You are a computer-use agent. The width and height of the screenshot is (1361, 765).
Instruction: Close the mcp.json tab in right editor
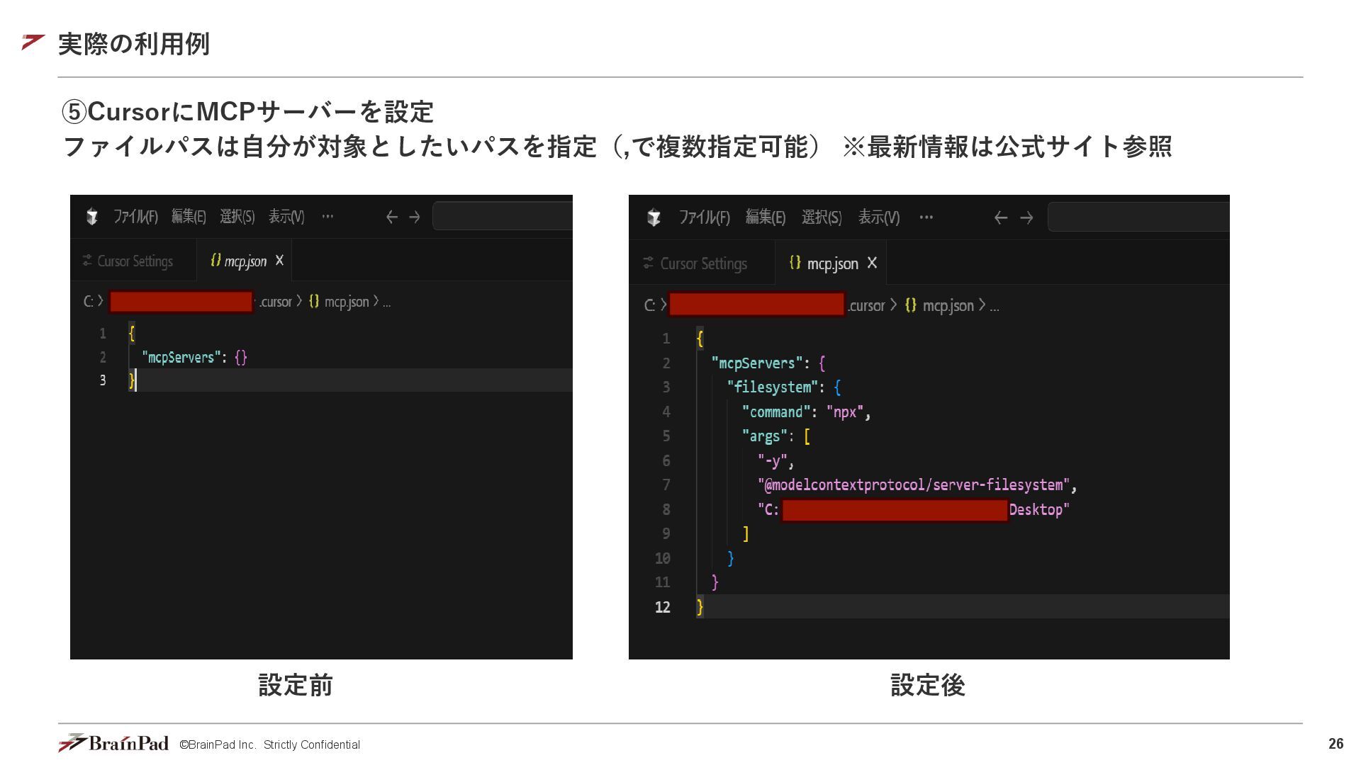coord(872,263)
